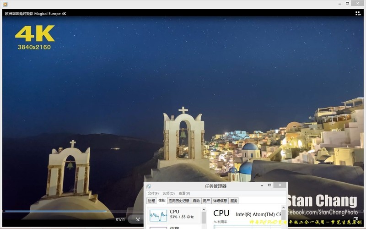Image resolution: width=366 pixels, height=229 pixels.
Task: Click the resource list scrollbar thumb
Action: (204, 217)
